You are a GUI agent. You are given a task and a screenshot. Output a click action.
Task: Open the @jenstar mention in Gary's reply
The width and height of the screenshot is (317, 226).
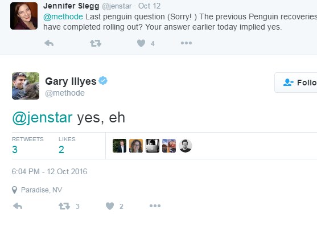[42, 117]
